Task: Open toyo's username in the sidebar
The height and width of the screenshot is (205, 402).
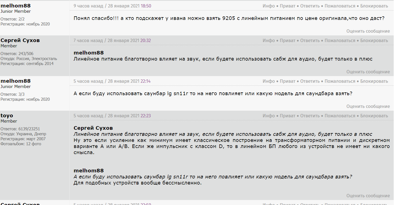Action: [x=7, y=116]
